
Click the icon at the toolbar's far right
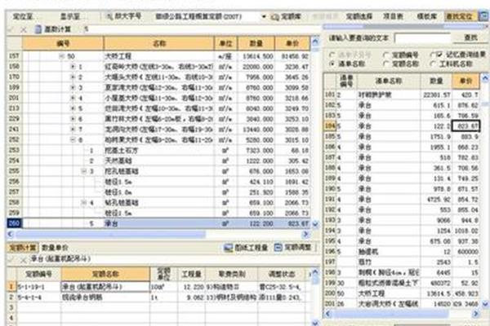pos(484,16)
